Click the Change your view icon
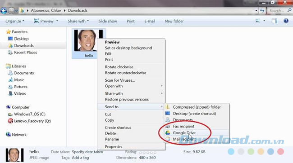293x163 pixels. [258, 21]
